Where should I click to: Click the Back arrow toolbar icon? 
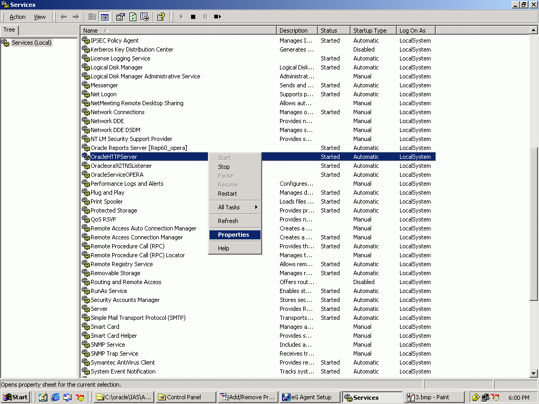(64, 16)
